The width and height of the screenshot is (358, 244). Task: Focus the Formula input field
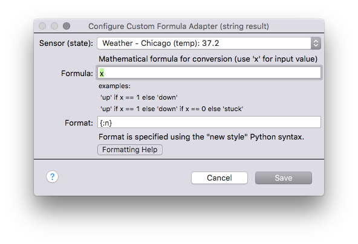tap(209, 73)
